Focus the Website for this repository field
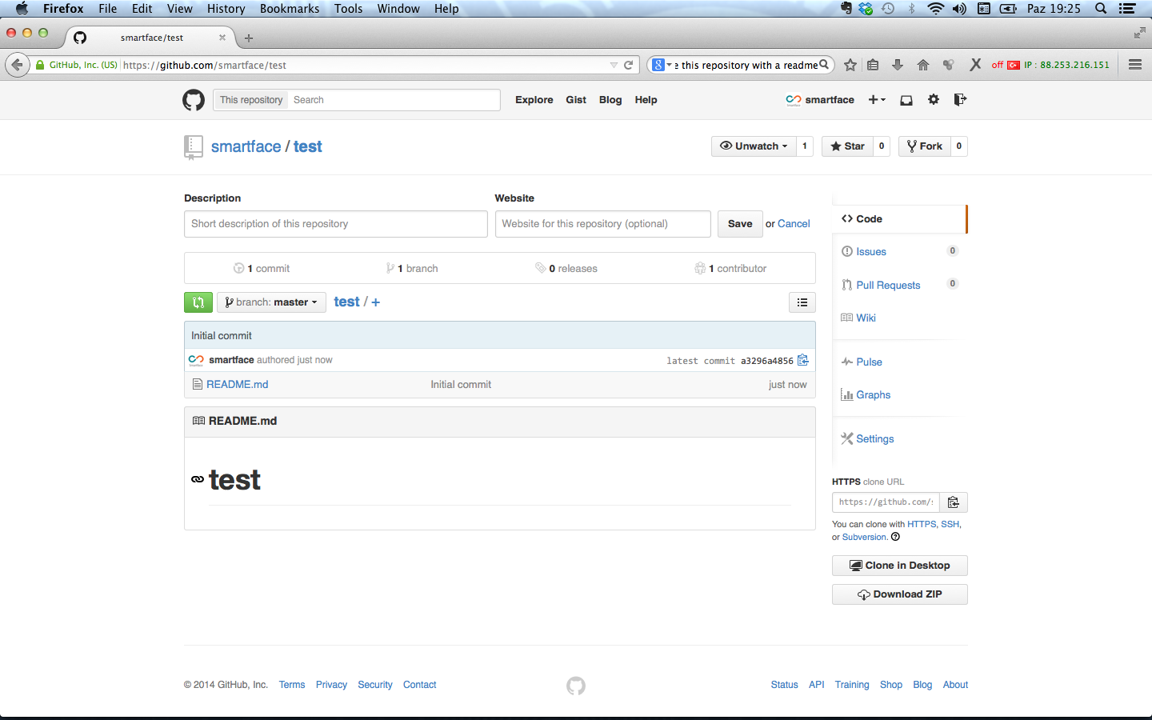 tap(603, 224)
